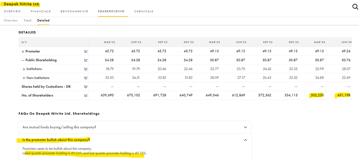The width and height of the screenshot is (359, 161).
Task: Select the Shareholding tab
Action: point(111,11)
